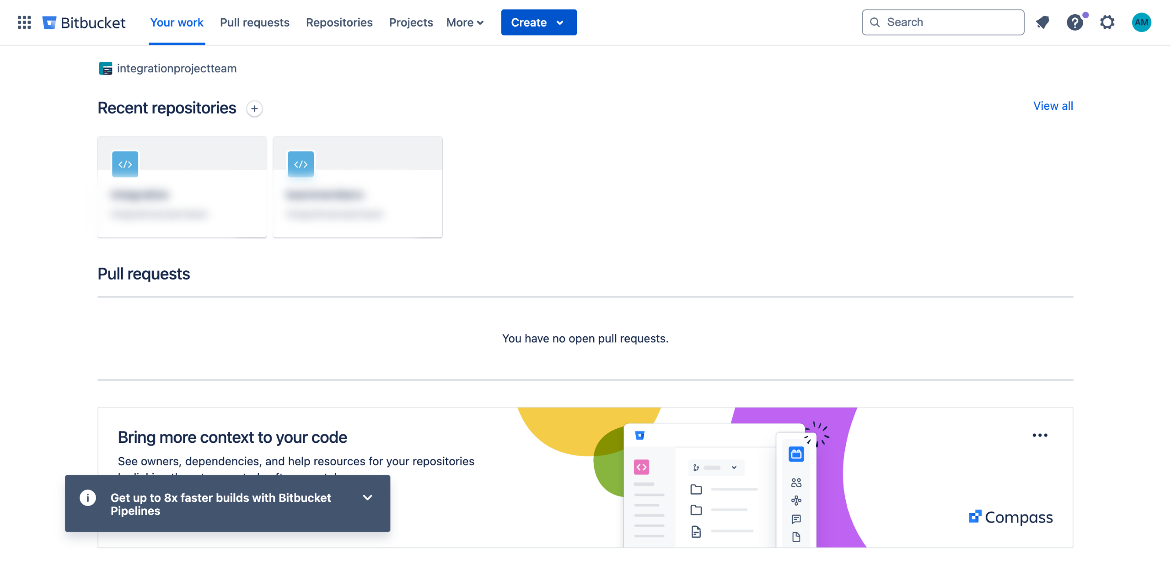Open the Help question mark icon

pyautogui.click(x=1074, y=22)
